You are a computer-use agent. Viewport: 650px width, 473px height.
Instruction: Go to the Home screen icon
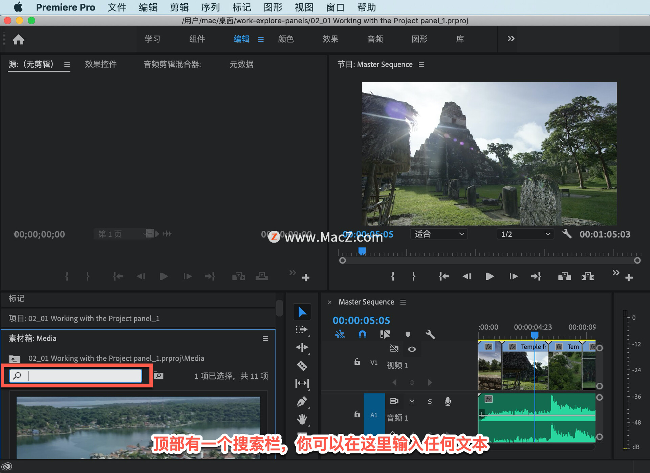pyautogui.click(x=19, y=40)
